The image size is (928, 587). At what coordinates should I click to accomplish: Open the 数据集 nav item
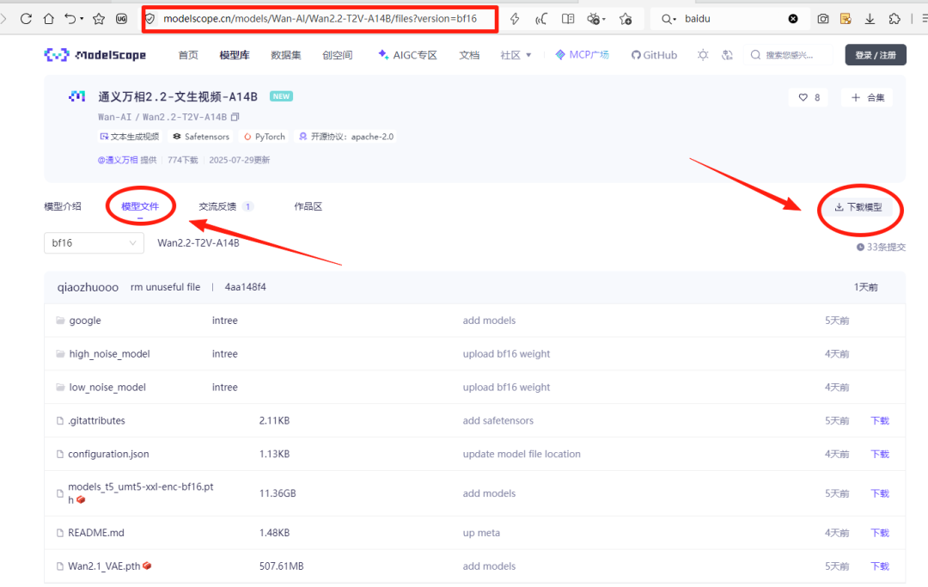point(286,55)
